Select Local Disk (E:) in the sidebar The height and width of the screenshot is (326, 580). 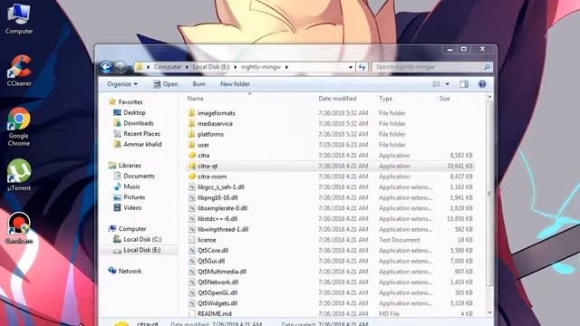(137, 250)
